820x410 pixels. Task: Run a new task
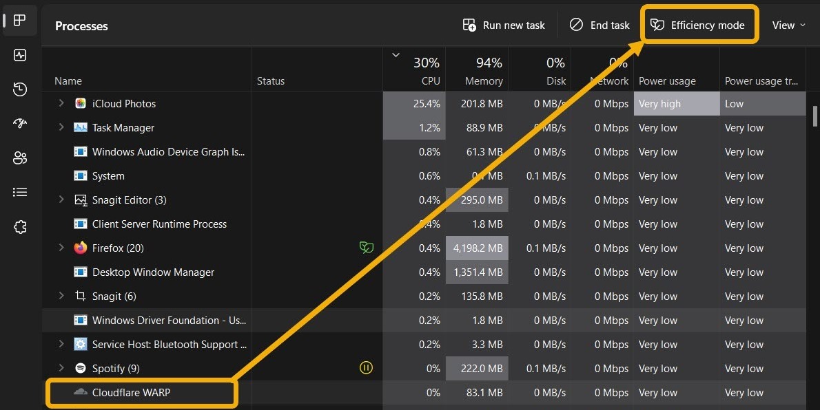coord(504,25)
